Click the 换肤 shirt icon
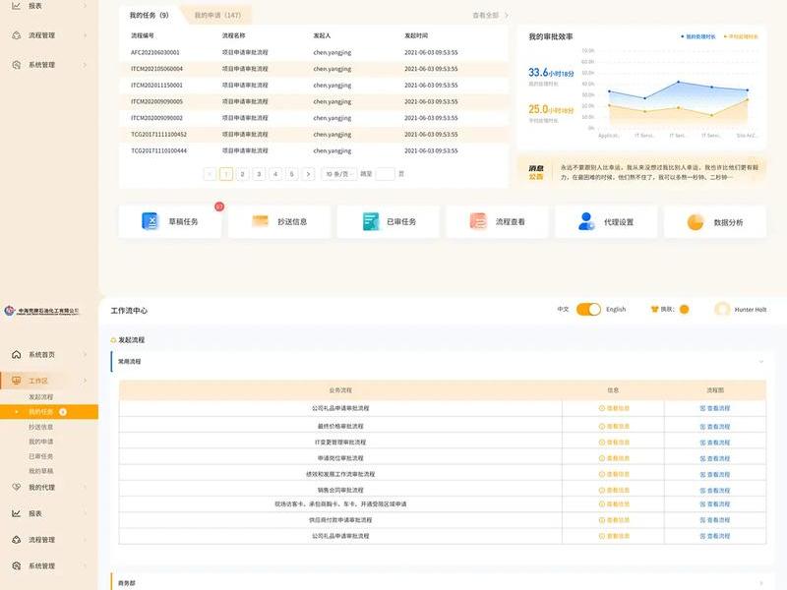Screen dimensions: 787x590 [654, 309]
